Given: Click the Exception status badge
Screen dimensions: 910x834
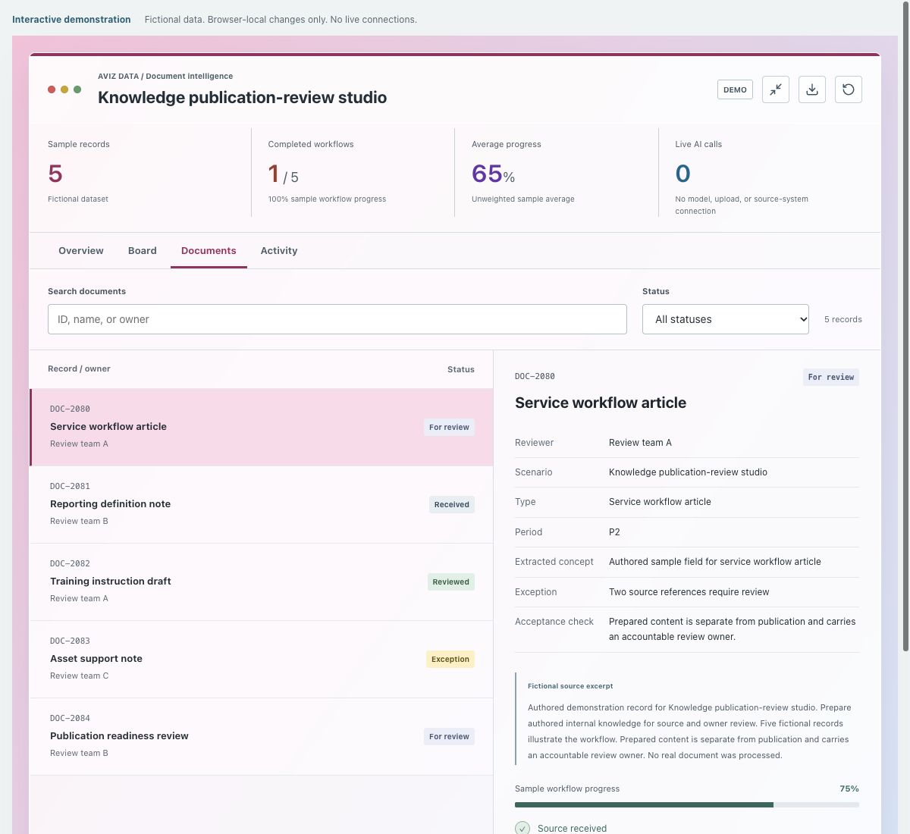Looking at the screenshot, I should coord(450,660).
